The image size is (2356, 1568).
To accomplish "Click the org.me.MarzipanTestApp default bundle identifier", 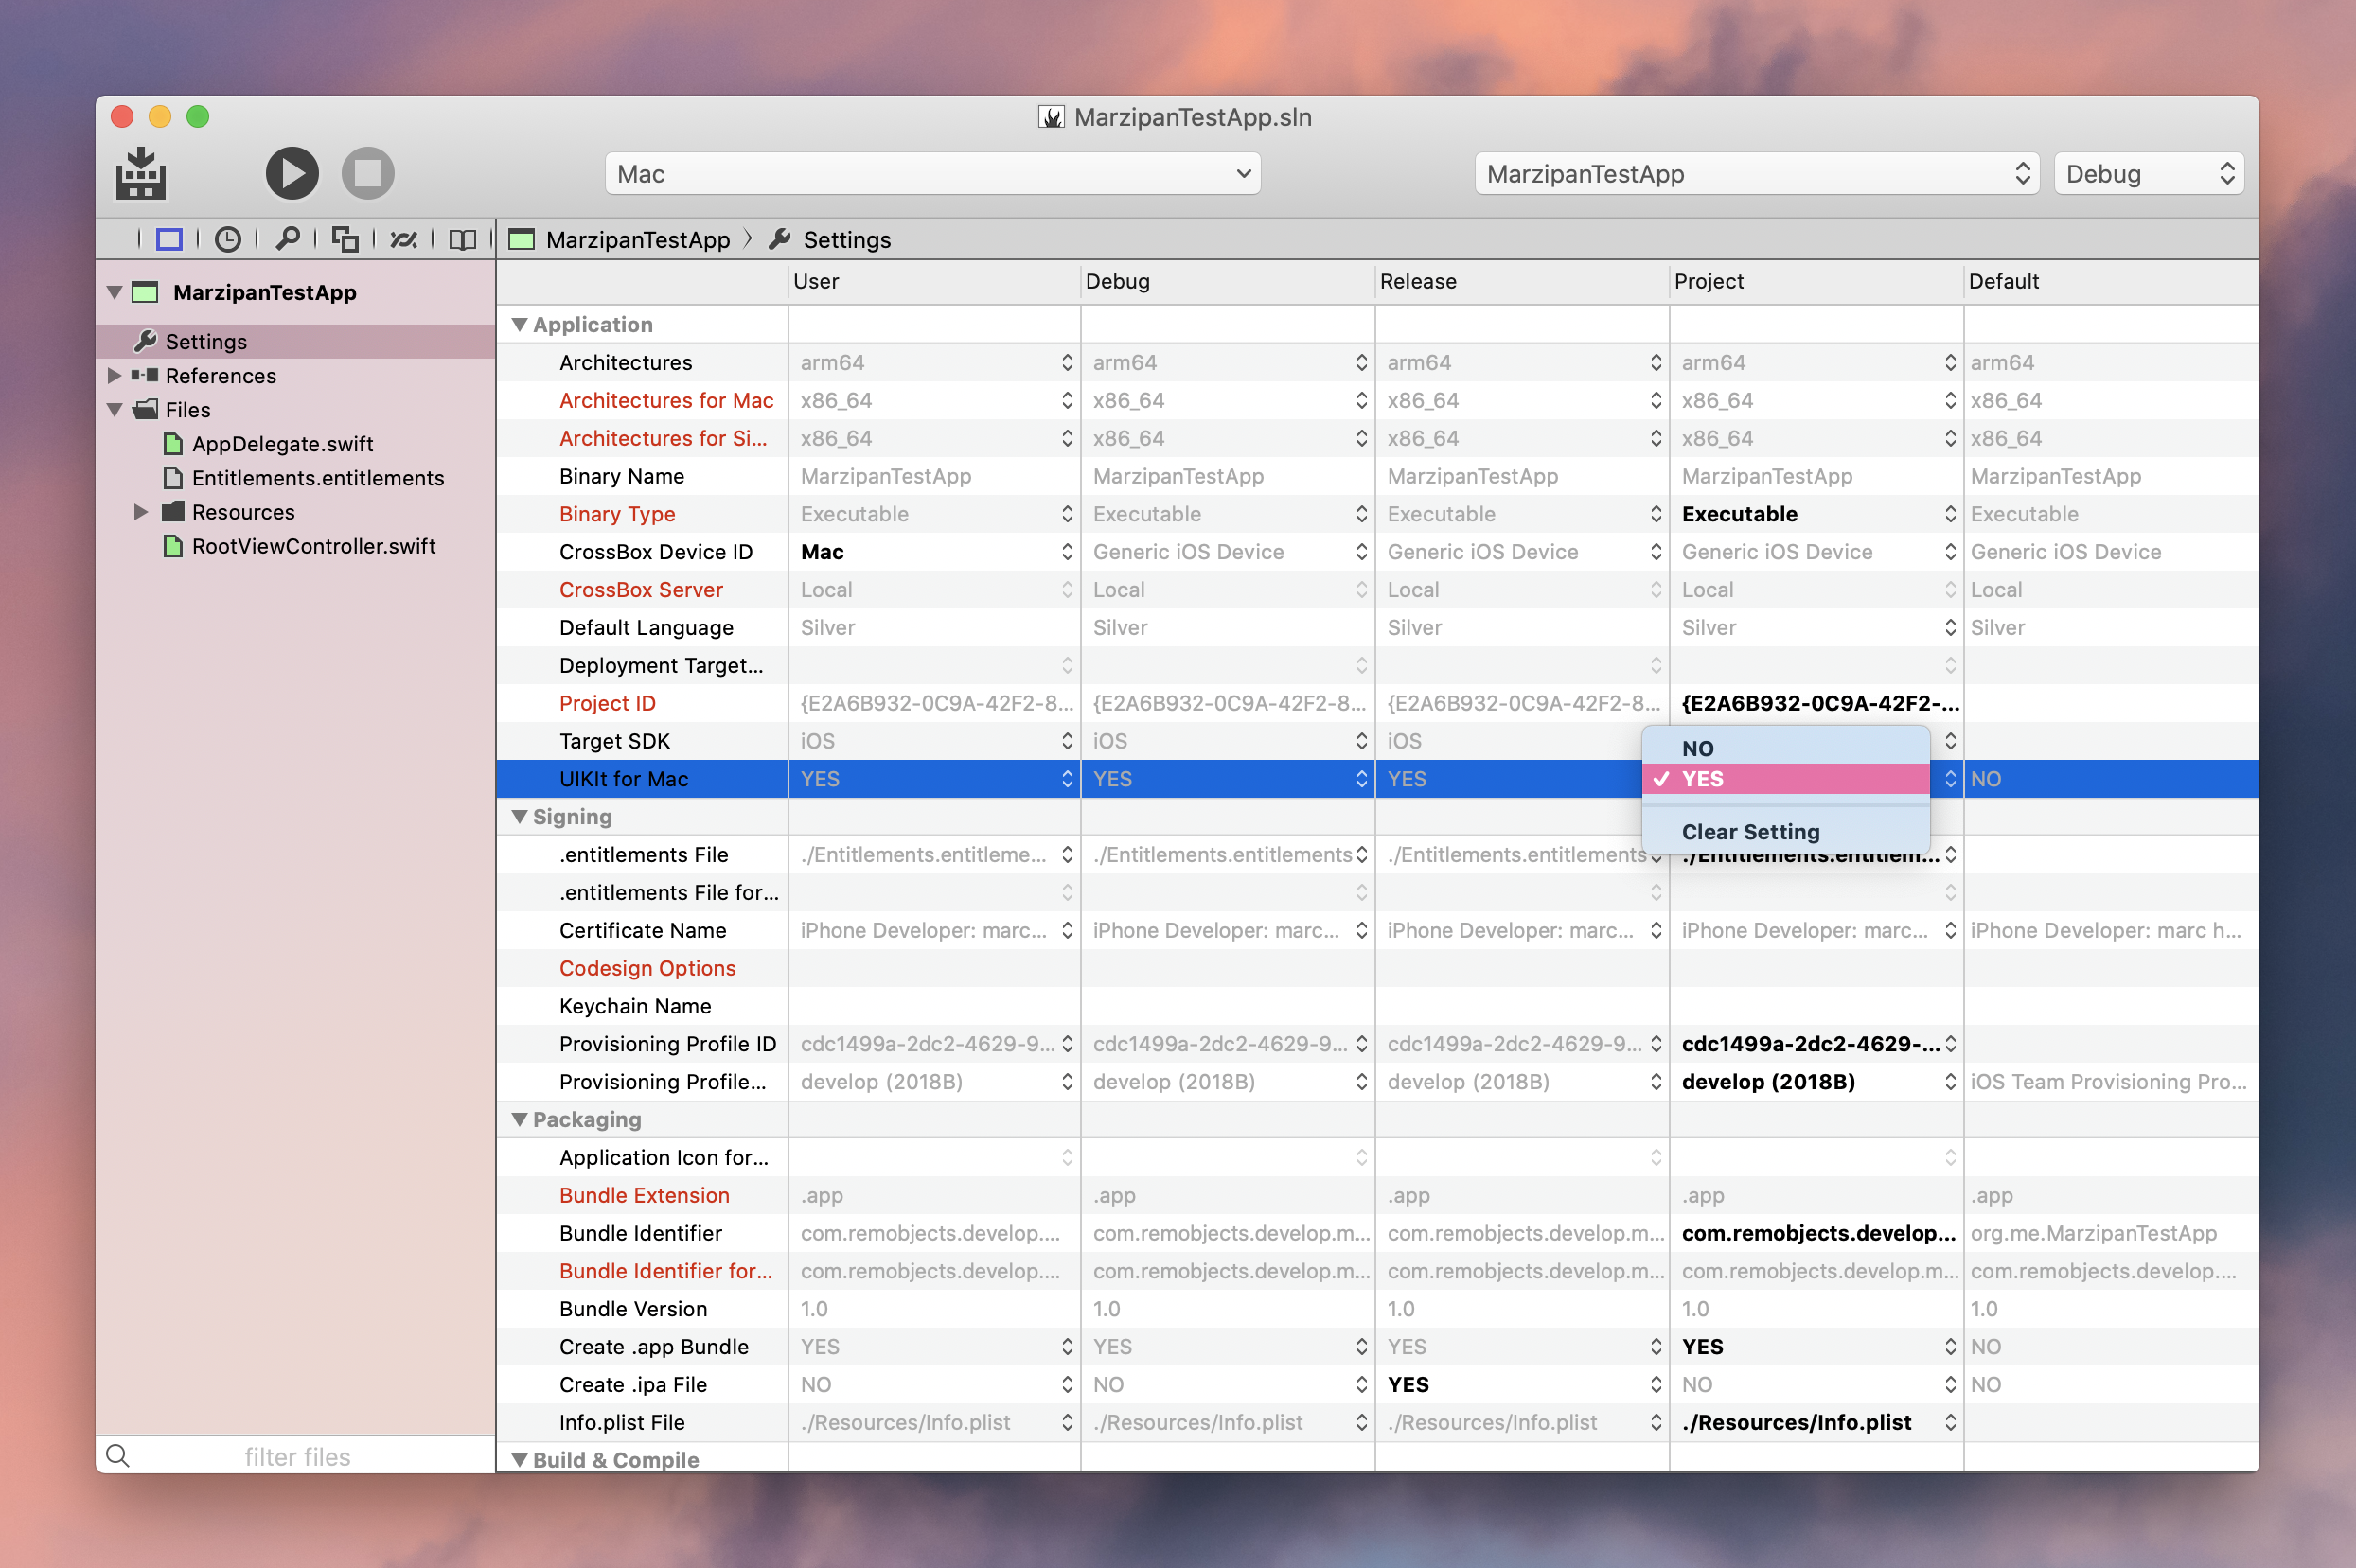I will pyautogui.click(x=2093, y=1234).
